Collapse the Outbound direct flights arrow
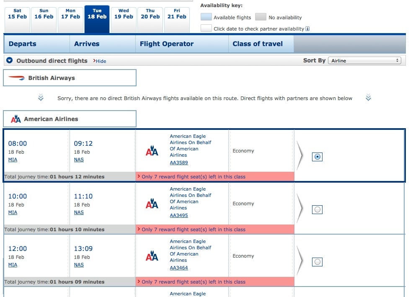 (10, 60)
